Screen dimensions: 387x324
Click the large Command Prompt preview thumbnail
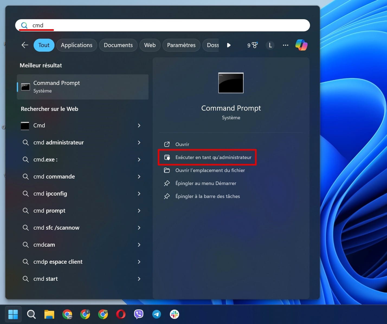[x=231, y=83]
